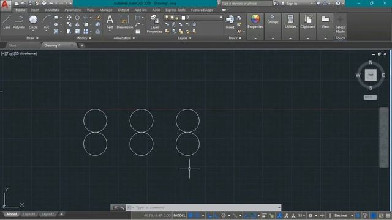Expand the Block panel
The width and height of the screenshot is (392, 220).
(235, 38)
